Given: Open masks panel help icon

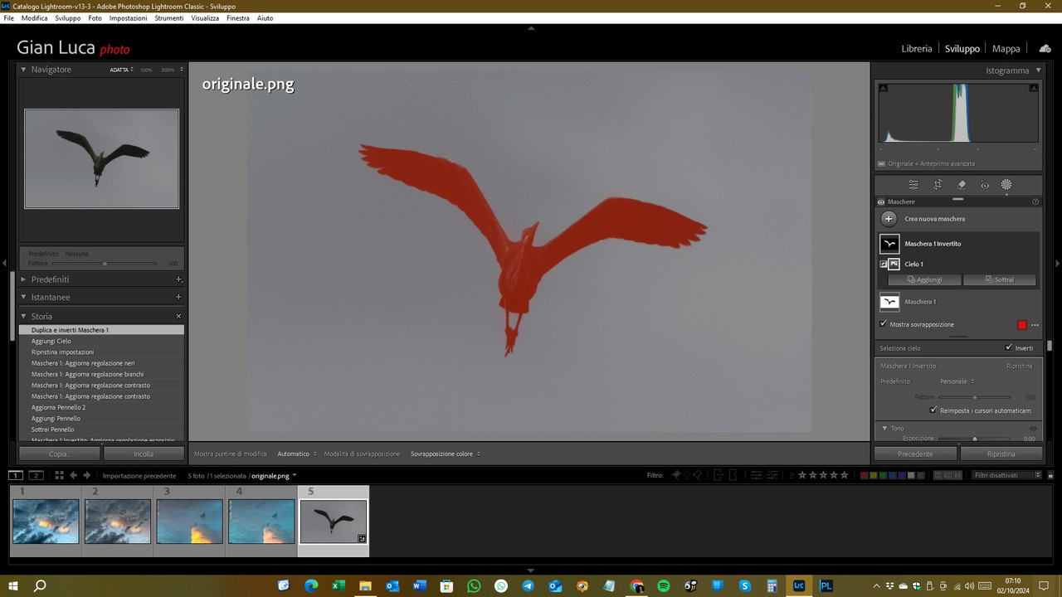Looking at the screenshot, I should coord(1035,201).
